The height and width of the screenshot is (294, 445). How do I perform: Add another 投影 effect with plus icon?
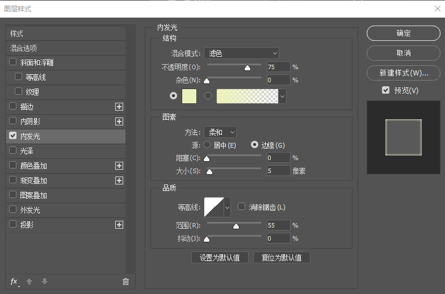119,225
